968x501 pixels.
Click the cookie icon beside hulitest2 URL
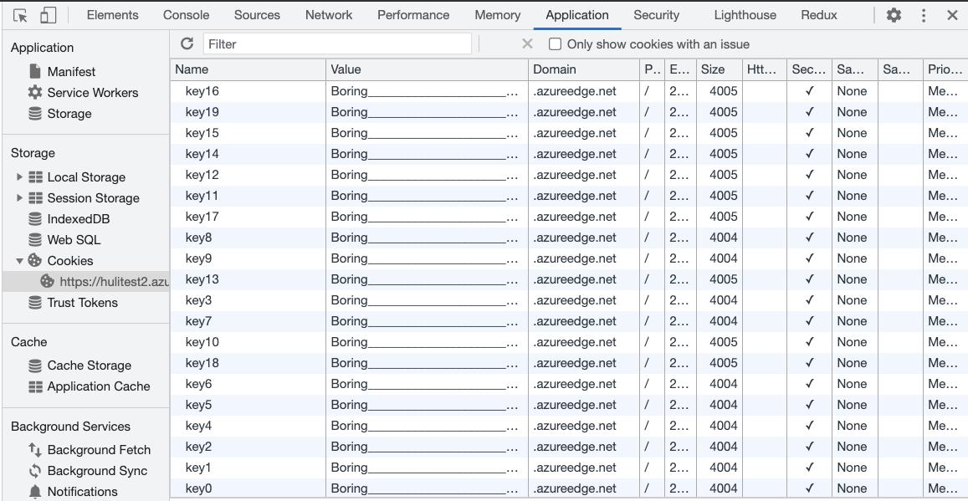coord(48,282)
